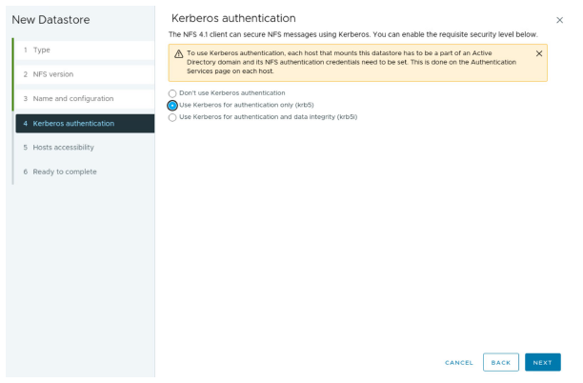Close the New Datastore dialog
Screen dimensions: 583x383
tap(559, 20)
